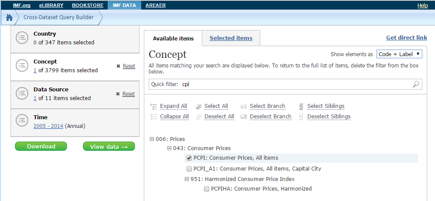The height and width of the screenshot is (201, 435).
Task: Check PCPIHA Consumer Prices, Harmonized
Action: [207, 189]
